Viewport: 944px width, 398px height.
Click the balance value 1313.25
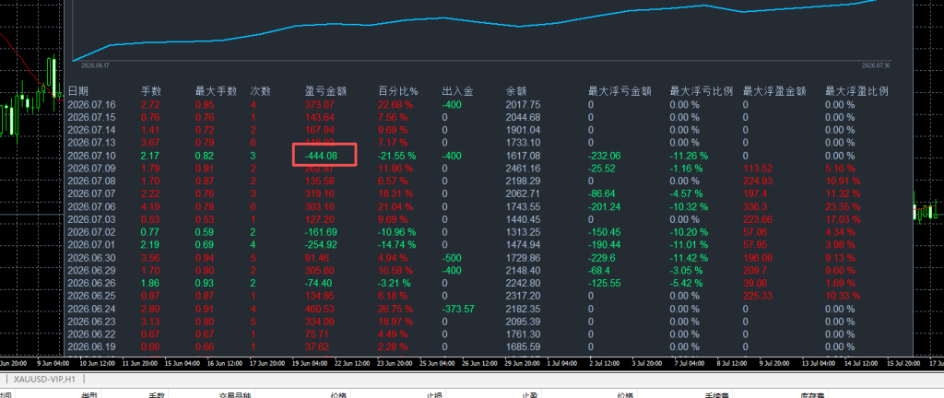(524, 232)
